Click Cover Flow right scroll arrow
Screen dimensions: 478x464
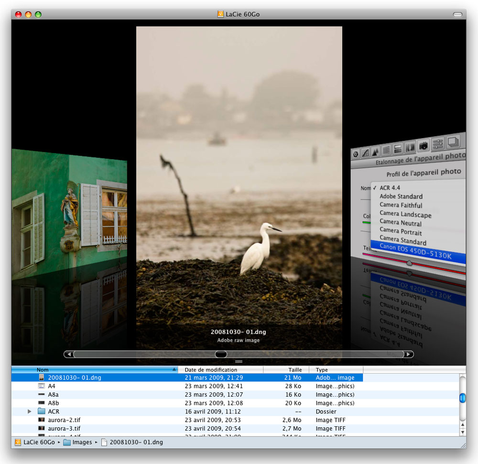coord(408,354)
